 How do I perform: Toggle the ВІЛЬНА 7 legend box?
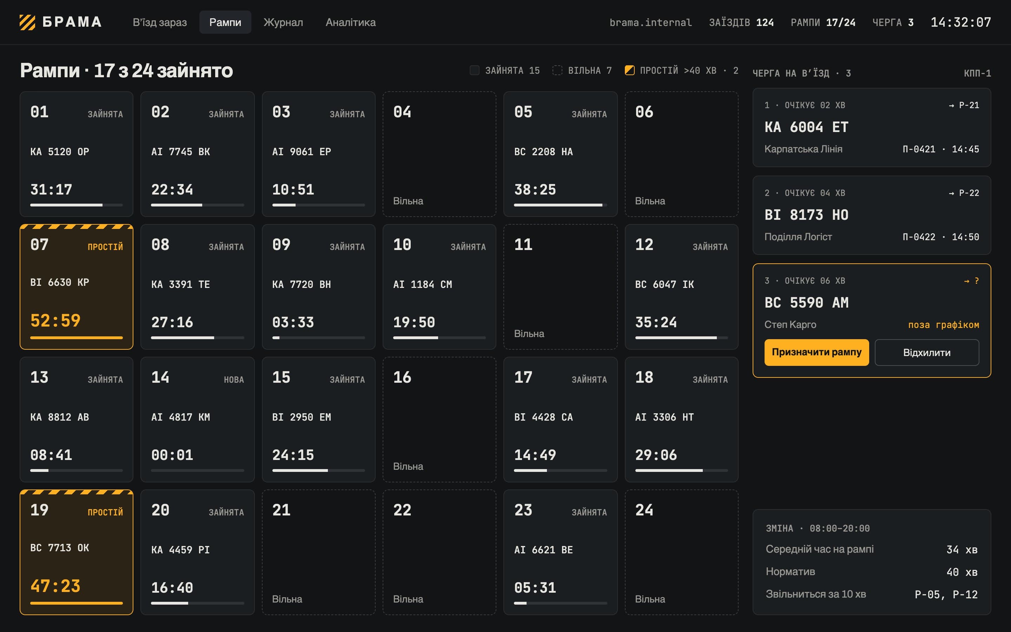tap(557, 70)
